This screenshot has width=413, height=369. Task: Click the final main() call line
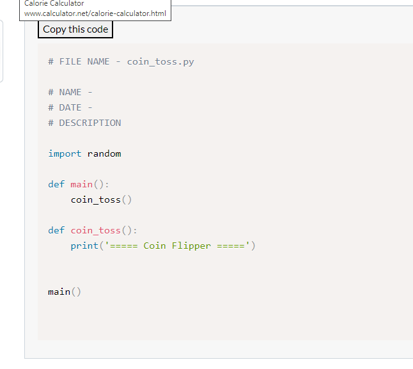pyautogui.click(x=65, y=292)
